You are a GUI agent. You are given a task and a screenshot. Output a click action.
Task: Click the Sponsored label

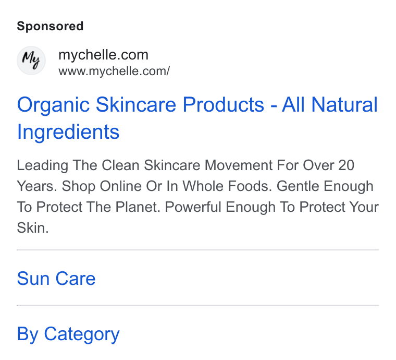pyautogui.click(x=50, y=26)
